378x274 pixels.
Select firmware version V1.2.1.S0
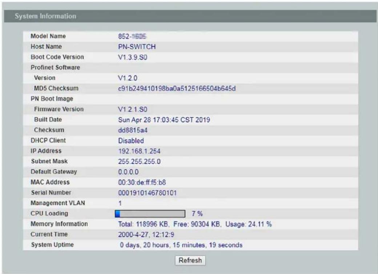133,109
